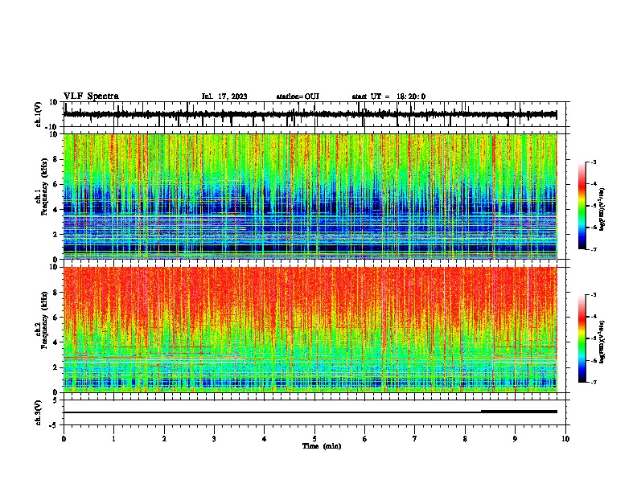Click the time axis tick label "3"

(x=214, y=439)
